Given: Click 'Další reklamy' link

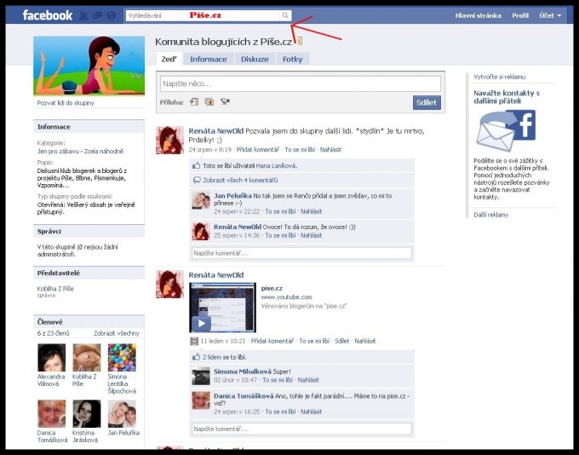Looking at the screenshot, I should (x=490, y=215).
